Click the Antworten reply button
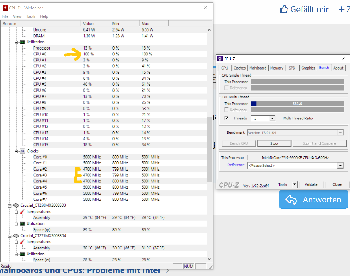 click(313, 199)
